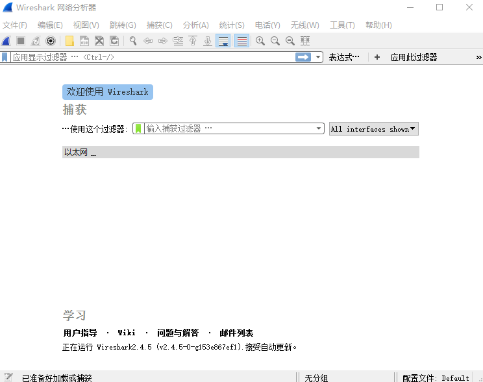Open a capture file folder icon
Image resolution: width=483 pixels, height=382 pixels.
(69, 41)
